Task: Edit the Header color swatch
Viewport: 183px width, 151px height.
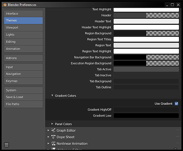Action: (x=146, y=15)
